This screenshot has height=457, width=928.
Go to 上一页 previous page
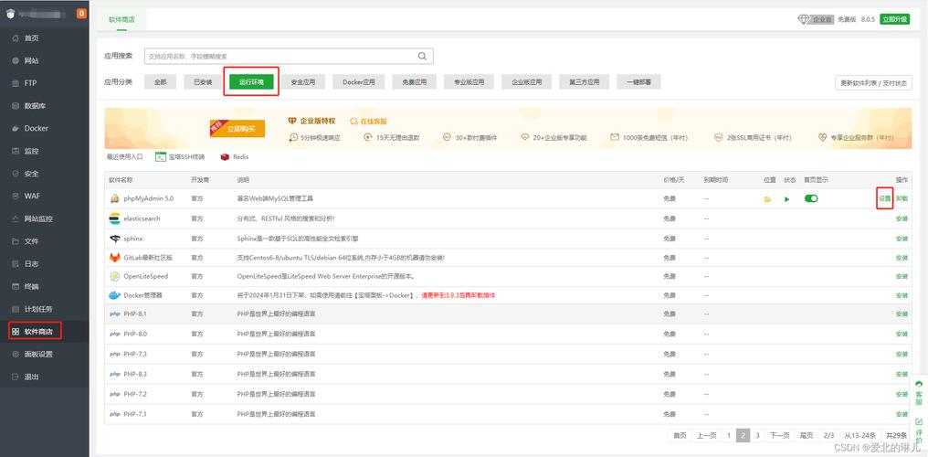pos(707,435)
